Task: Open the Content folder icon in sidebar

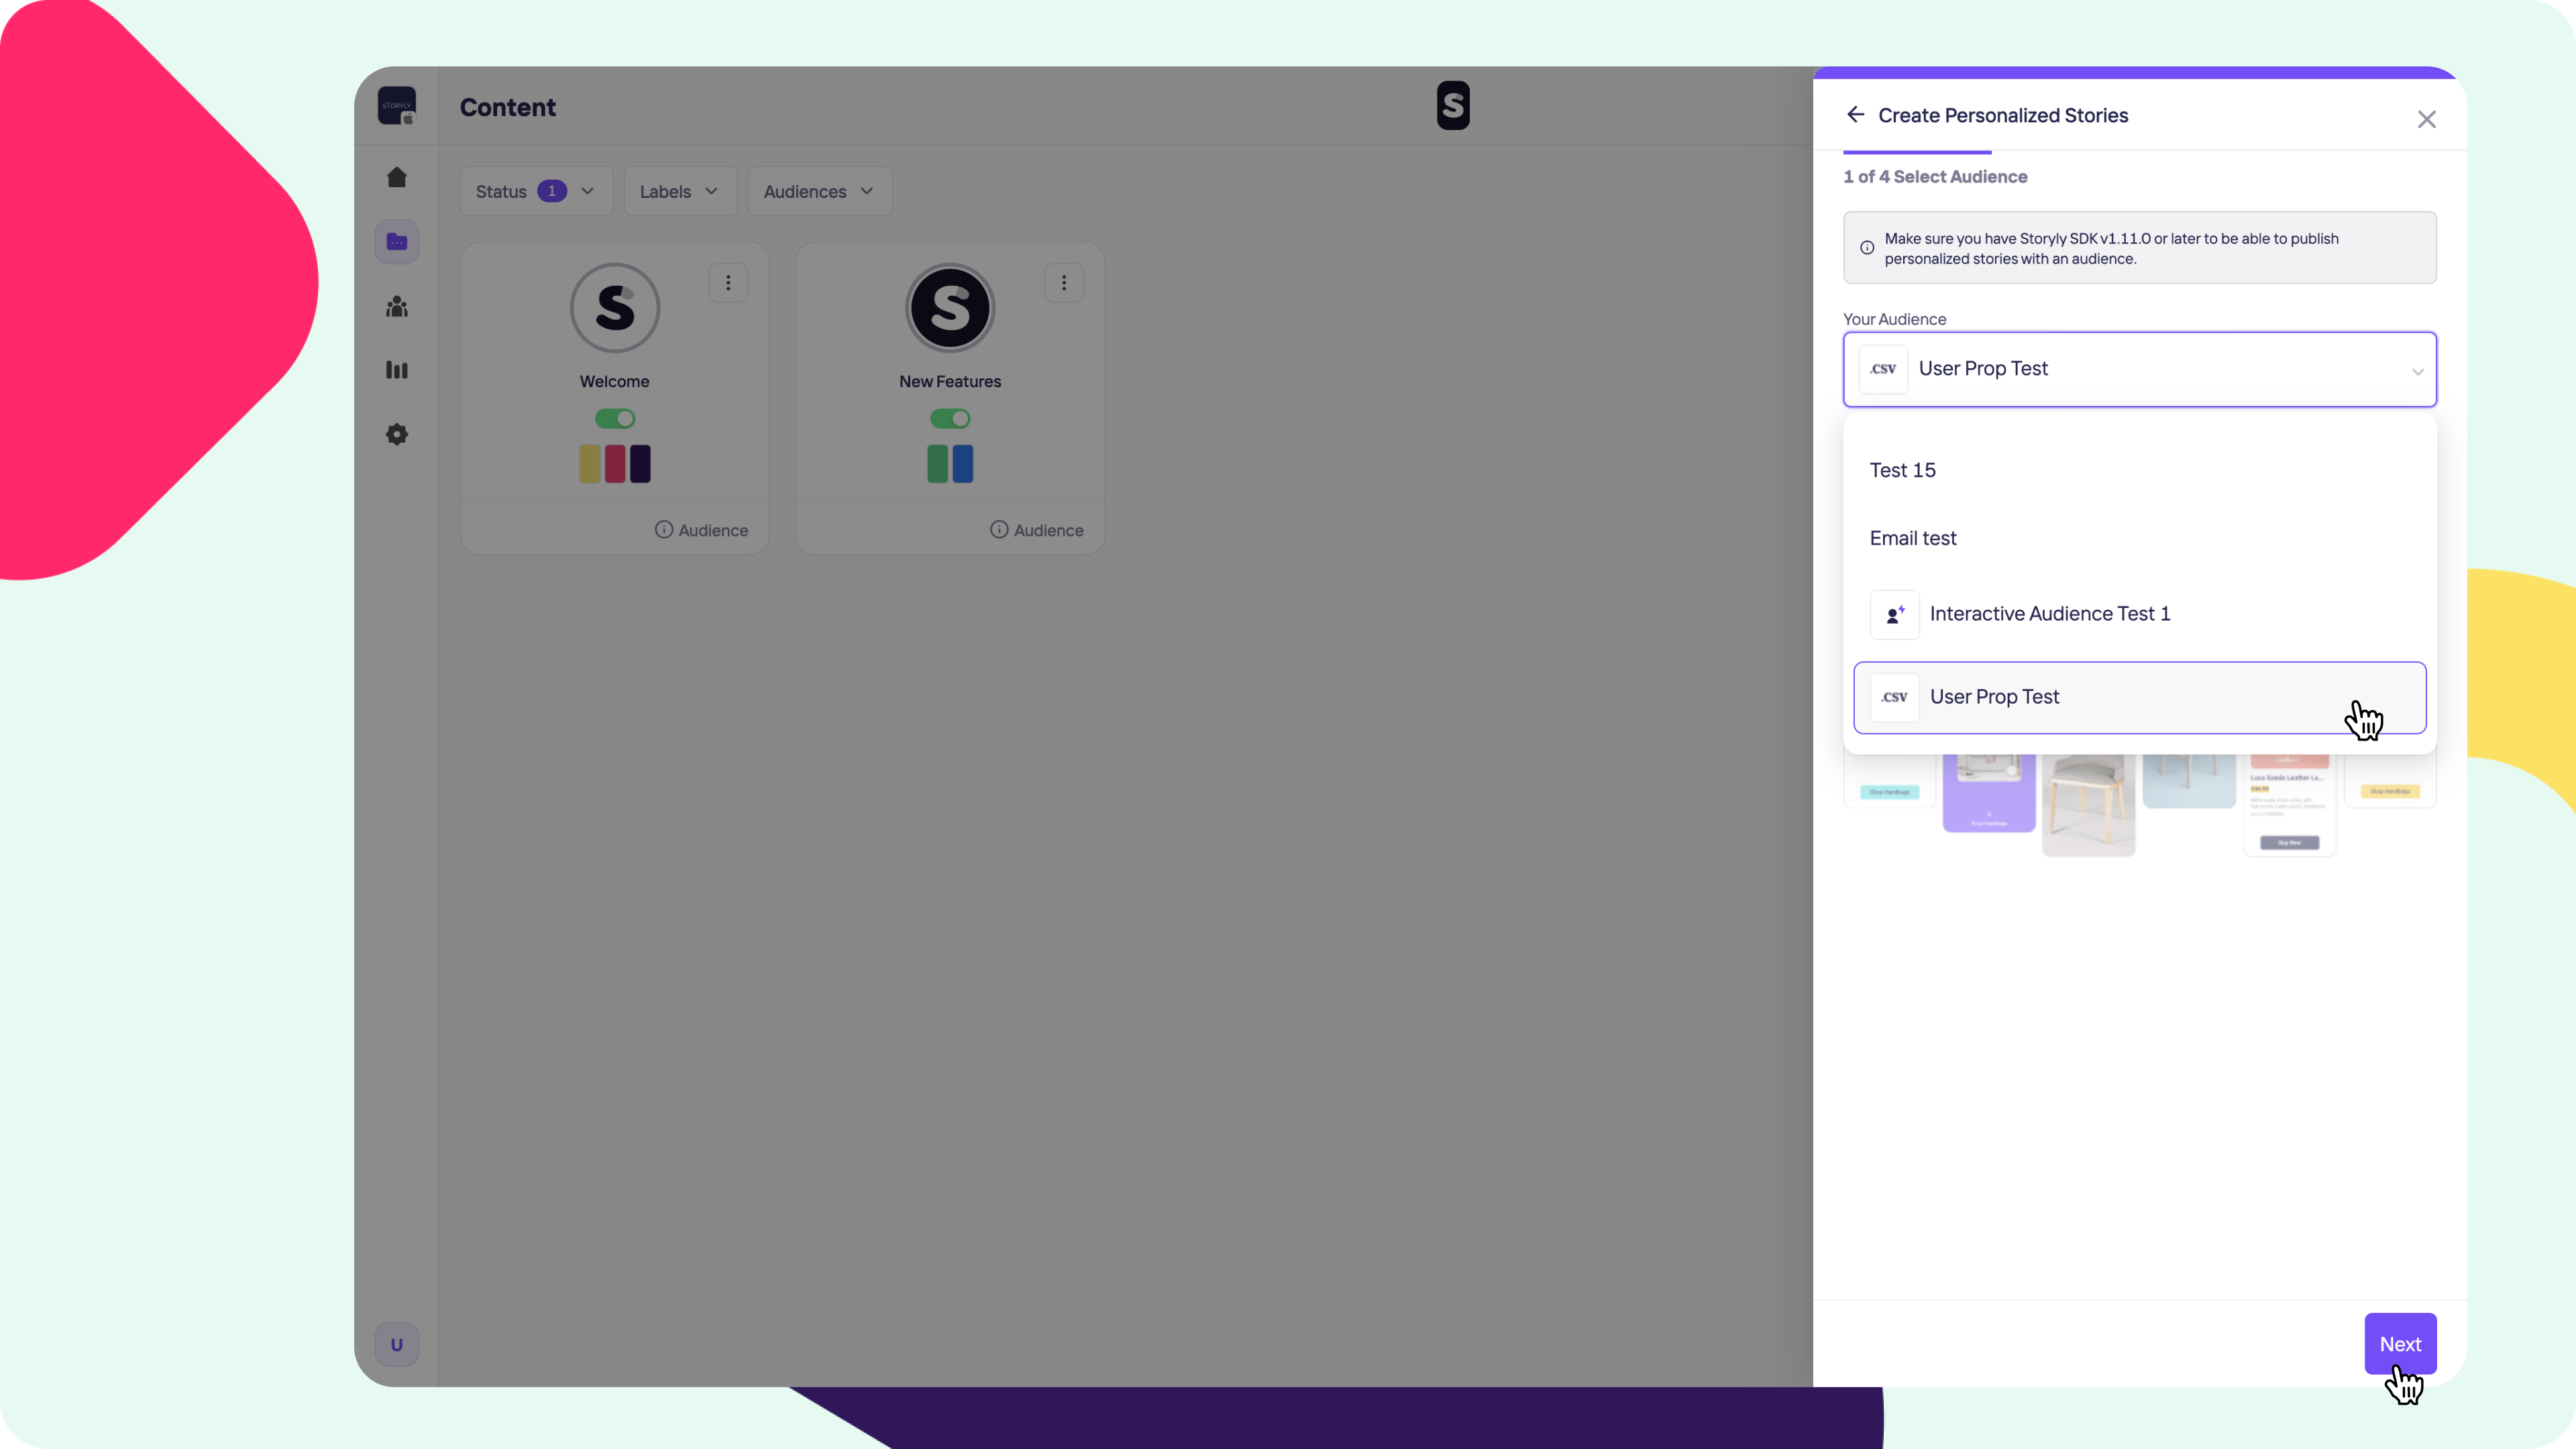Action: click(397, 242)
